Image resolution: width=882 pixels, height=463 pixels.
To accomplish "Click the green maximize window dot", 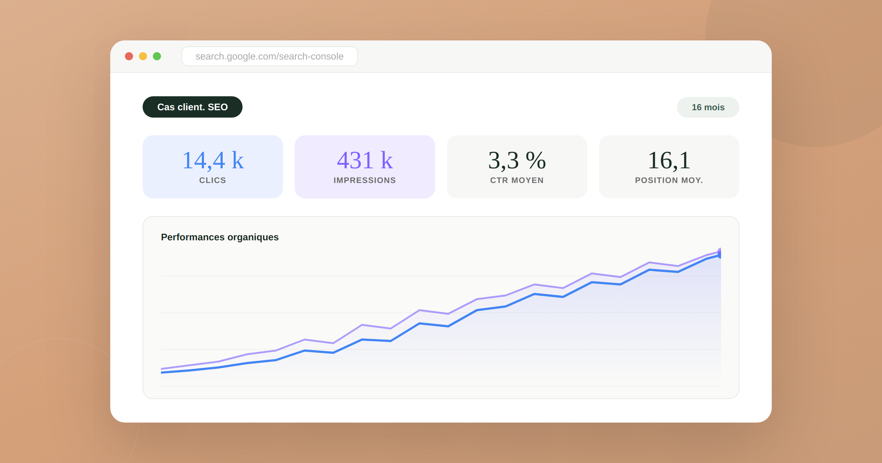I will tap(157, 56).
